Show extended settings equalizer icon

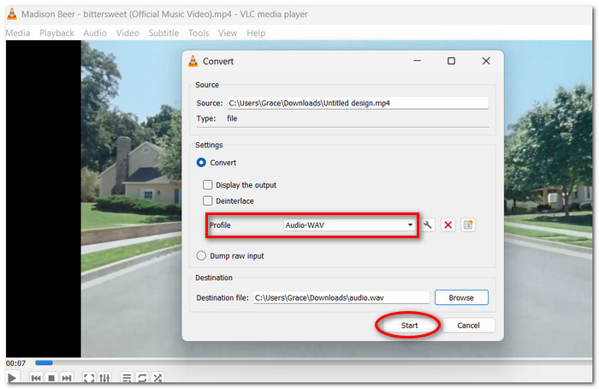(104, 378)
